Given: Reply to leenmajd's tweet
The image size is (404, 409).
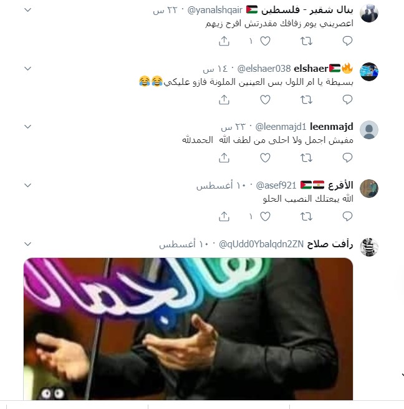Looking at the screenshot, I should 347,158.
